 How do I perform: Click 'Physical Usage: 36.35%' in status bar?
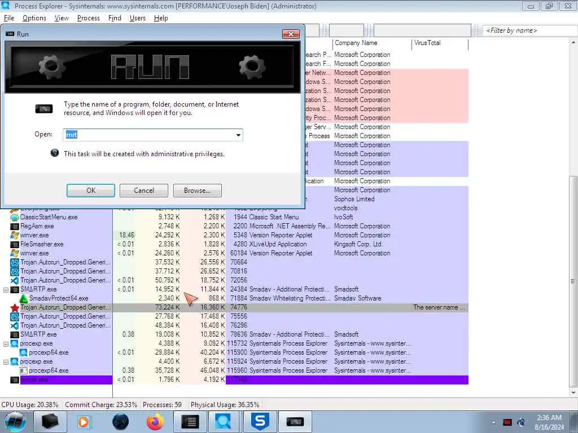click(225, 405)
